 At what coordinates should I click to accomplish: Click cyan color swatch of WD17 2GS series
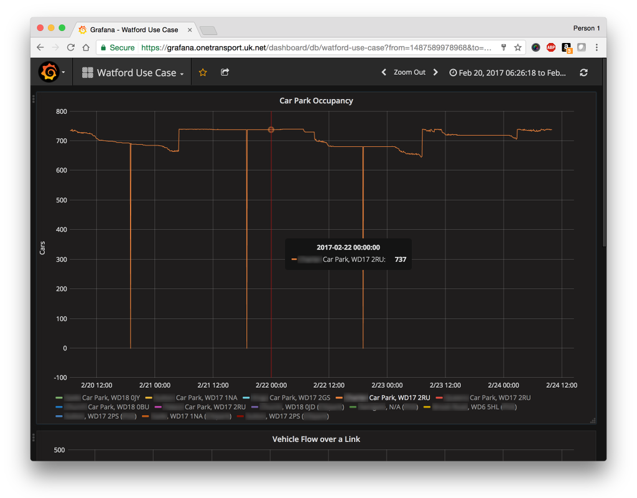tap(246, 398)
